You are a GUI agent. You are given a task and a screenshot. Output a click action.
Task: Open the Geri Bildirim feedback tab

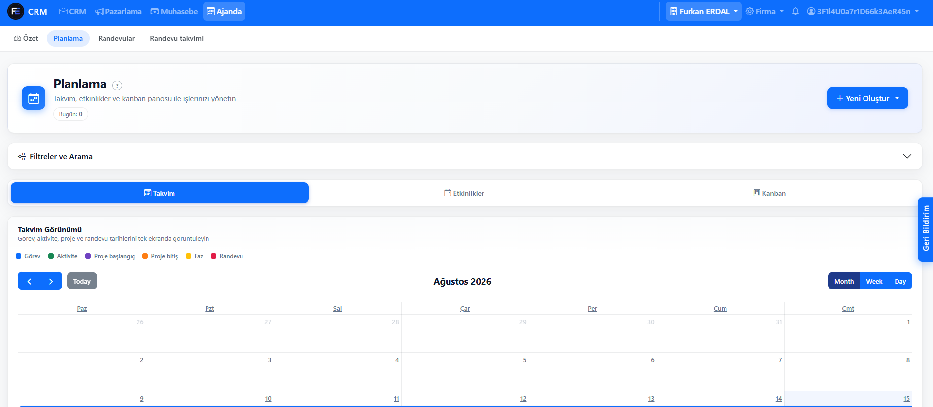click(926, 229)
